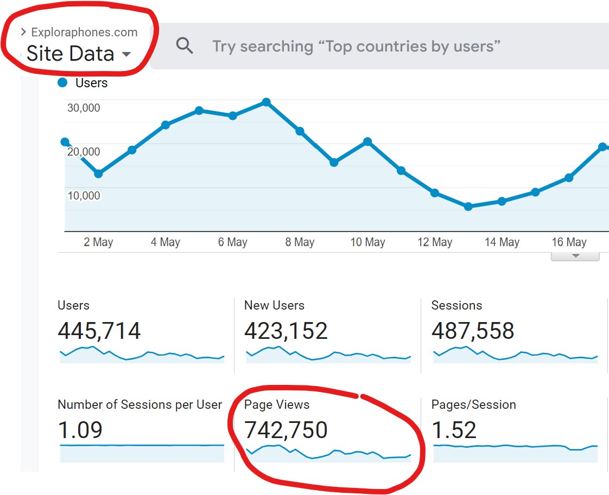This screenshot has width=609, height=495.
Task: Select the New Users metric value 423,152
Action: point(286,331)
